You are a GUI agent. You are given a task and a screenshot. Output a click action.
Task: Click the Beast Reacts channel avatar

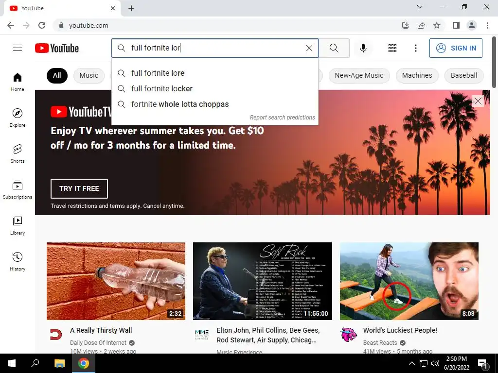349,335
